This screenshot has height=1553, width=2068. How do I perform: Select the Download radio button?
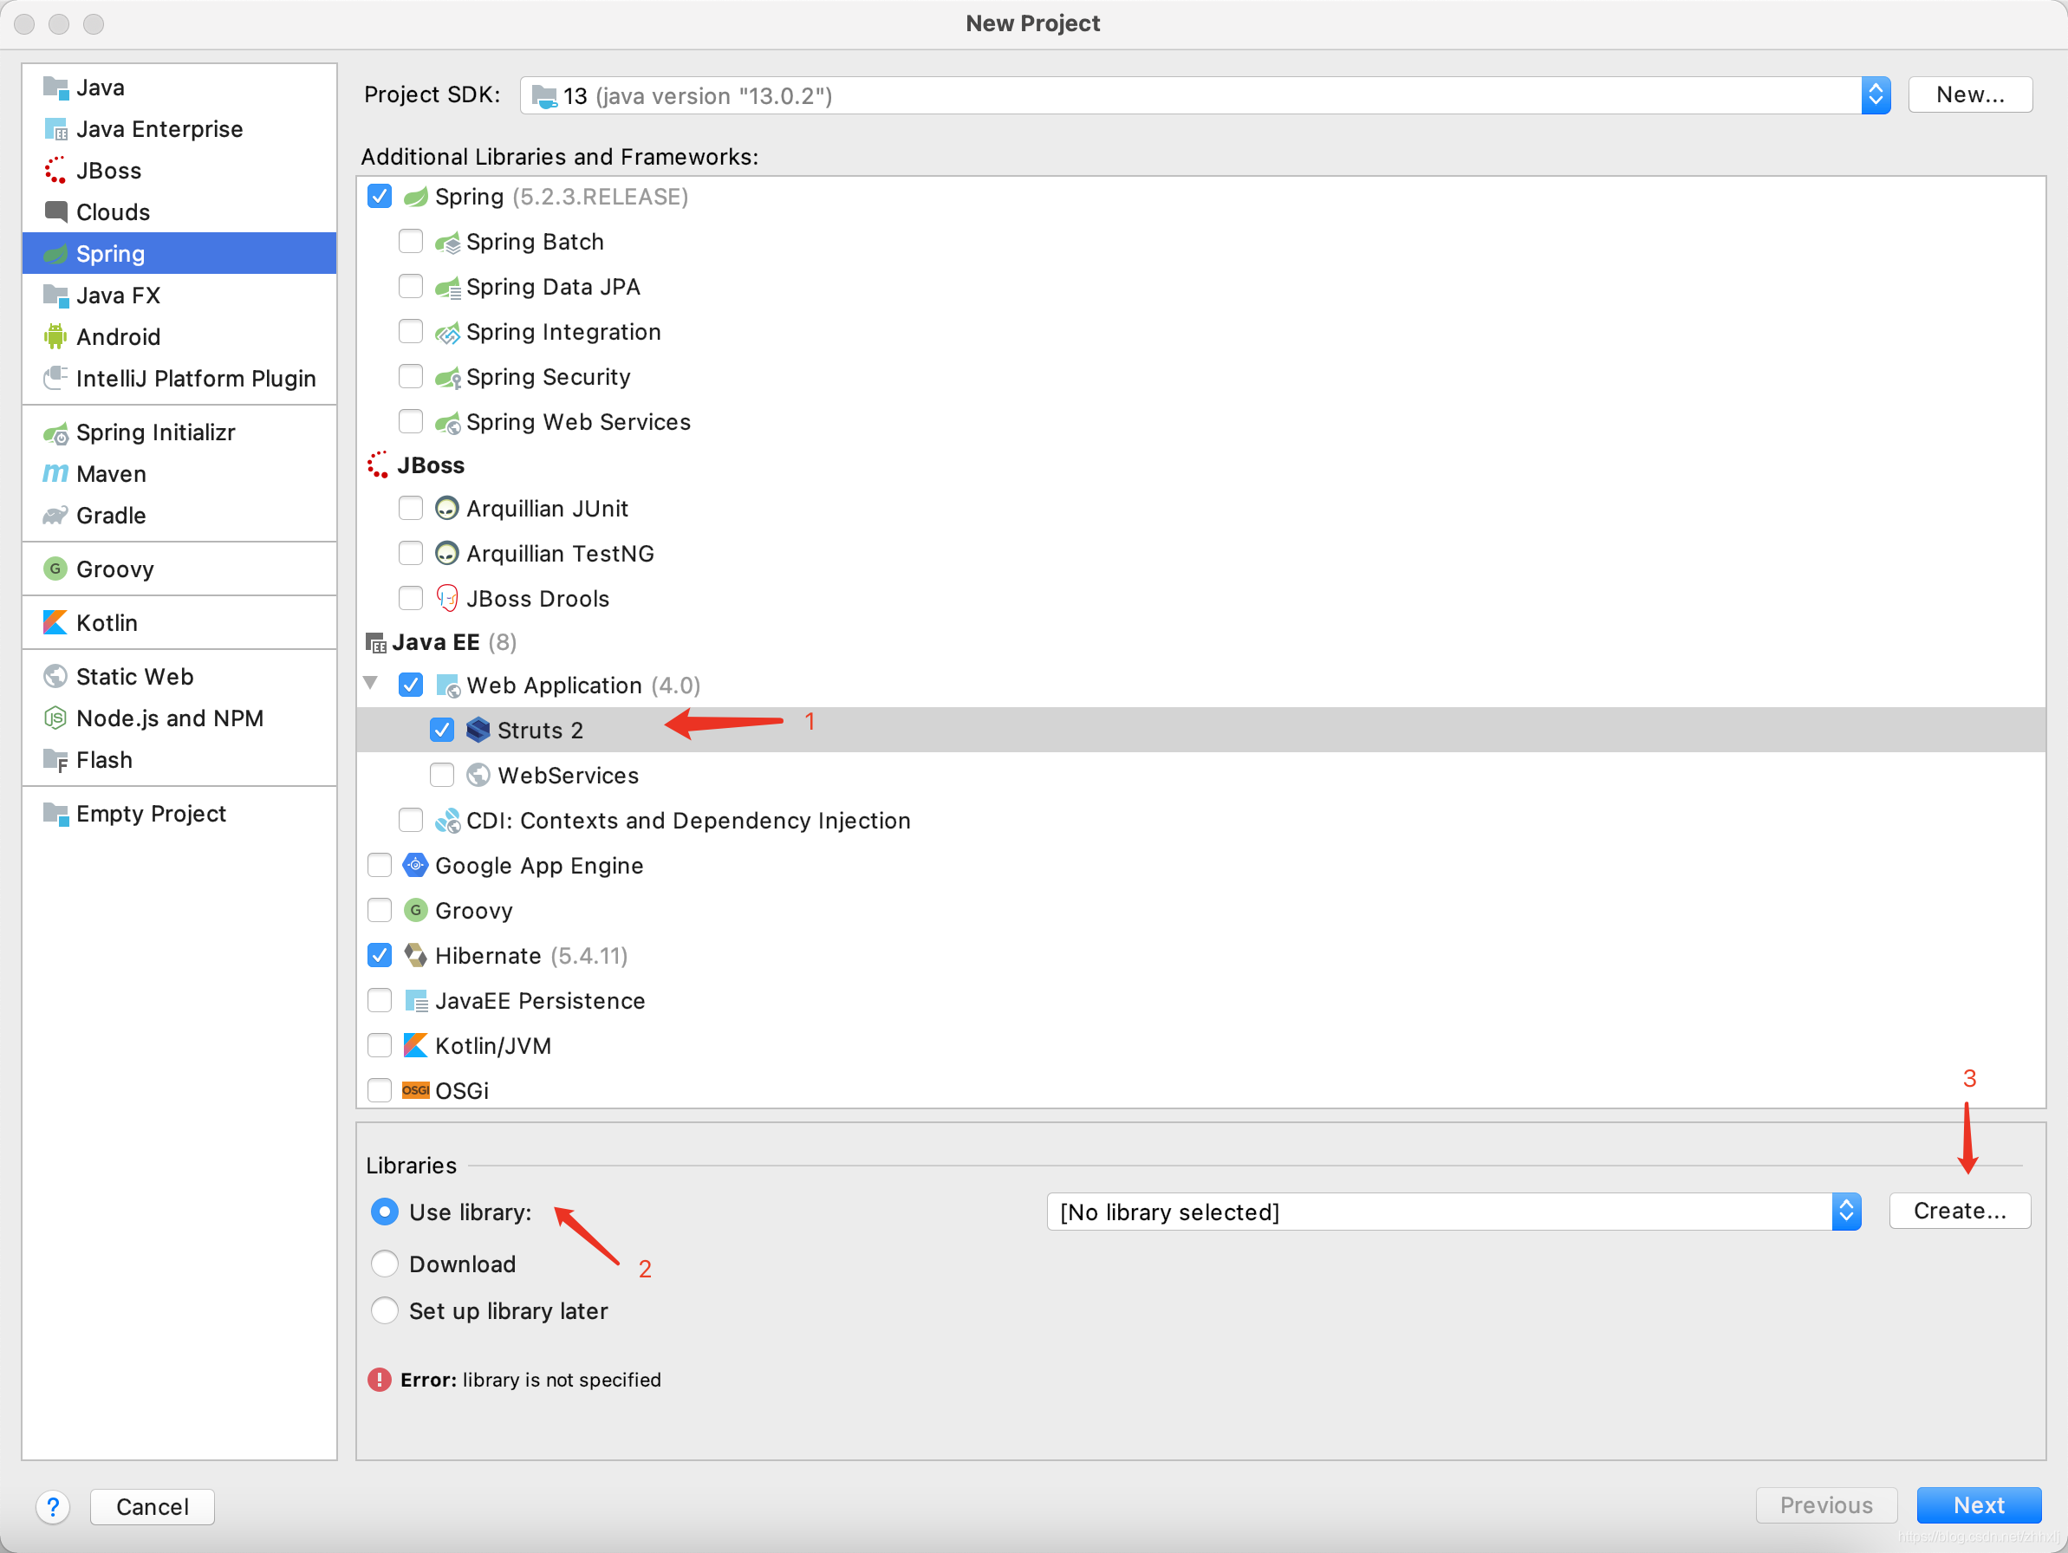[384, 1264]
